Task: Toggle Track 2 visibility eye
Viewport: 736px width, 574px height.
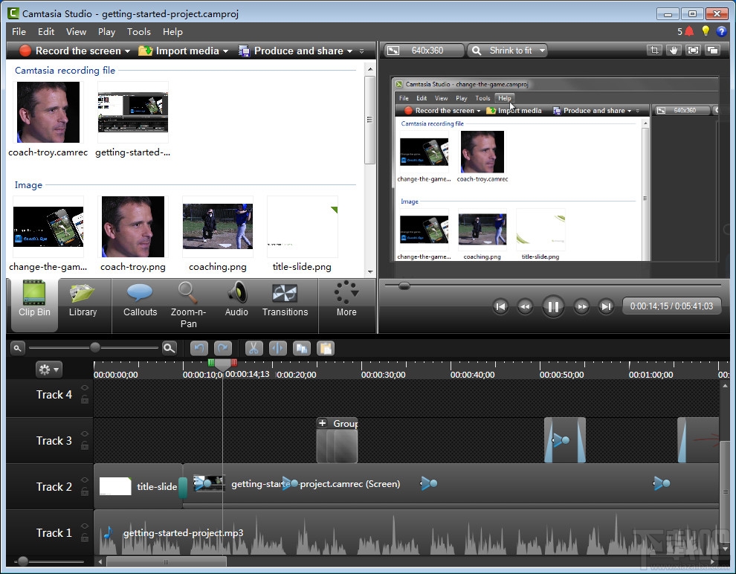Action: [x=85, y=480]
